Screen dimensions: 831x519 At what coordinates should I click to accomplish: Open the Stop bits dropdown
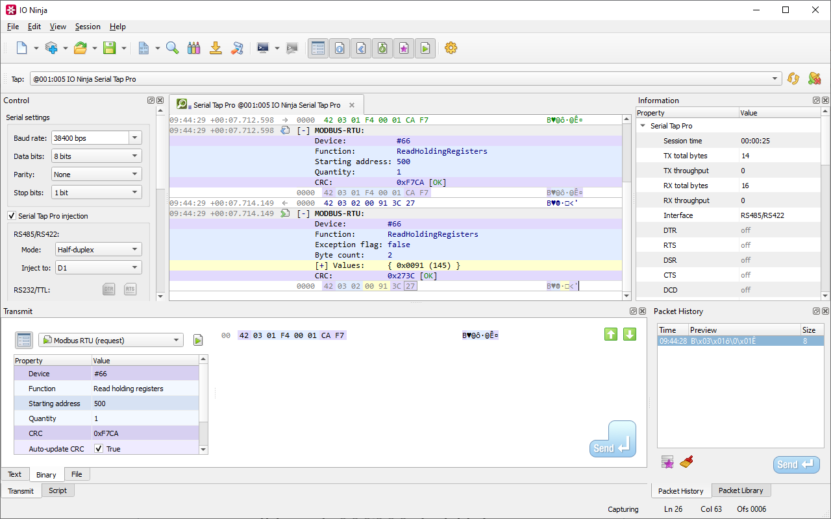[96, 192]
